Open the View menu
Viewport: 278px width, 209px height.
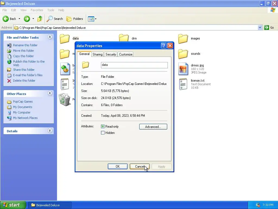(x=23, y=10)
